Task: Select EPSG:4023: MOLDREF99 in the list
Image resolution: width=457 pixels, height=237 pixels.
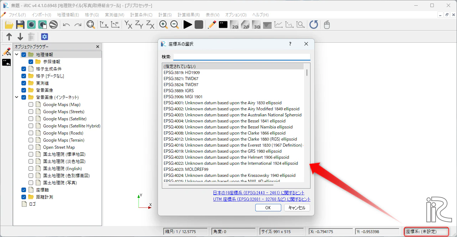Action: pos(233,169)
